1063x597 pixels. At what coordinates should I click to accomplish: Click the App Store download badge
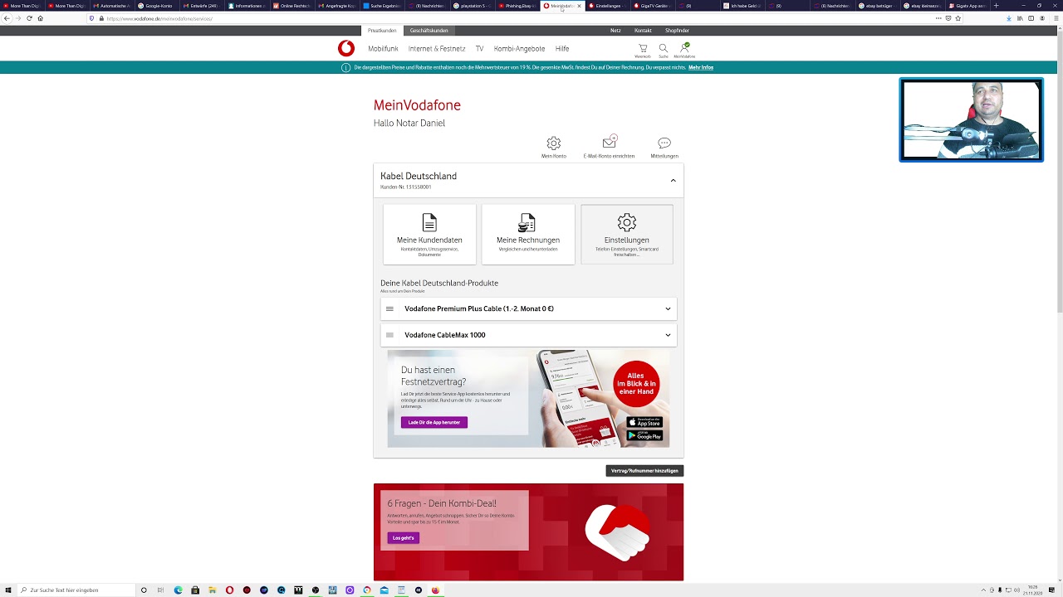[x=644, y=422]
